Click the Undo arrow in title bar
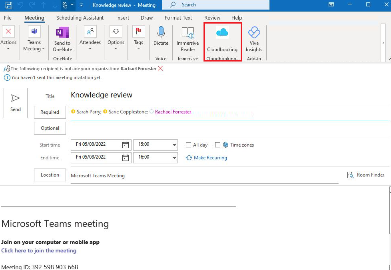The image size is (391, 270). [x=20, y=5]
